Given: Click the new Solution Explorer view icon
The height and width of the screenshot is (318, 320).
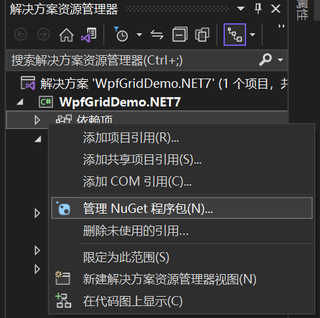Looking at the screenshot, I should [63, 278].
